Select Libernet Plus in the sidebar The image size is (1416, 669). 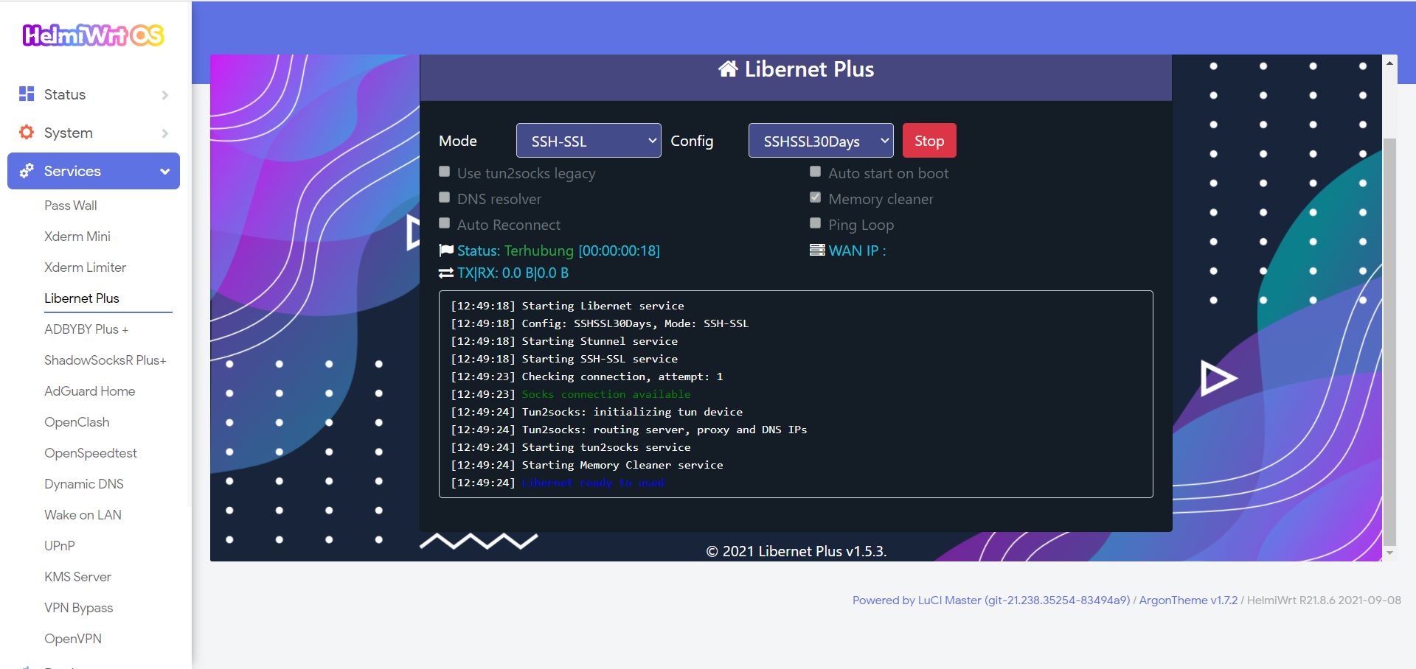pos(82,298)
